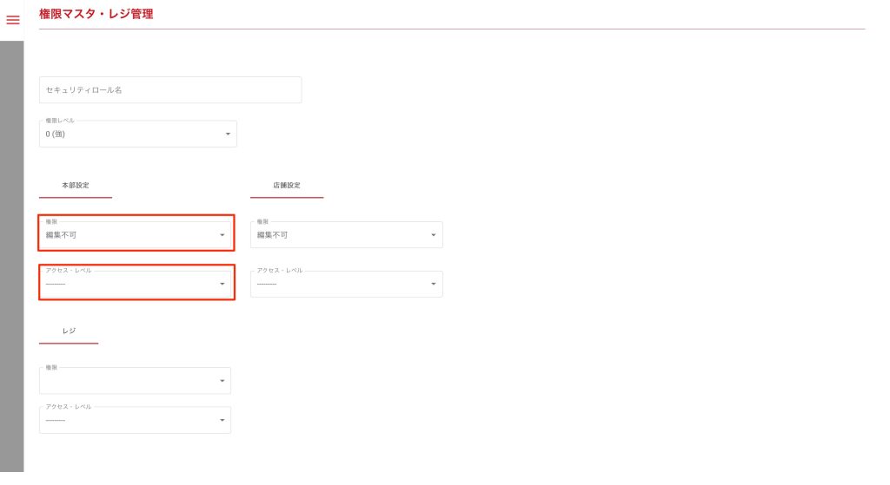The height and width of the screenshot is (485, 890).
Task: Click the 本部設定 アクセス・レベル dropdown arrow
Action: [x=222, y=284]
